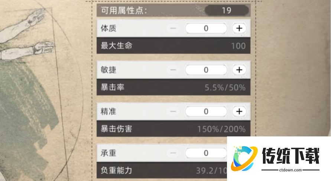The height and width of the screenshot is (181, 331).
Task: Click the 精准 value field
Action: (x=206, y=111)
